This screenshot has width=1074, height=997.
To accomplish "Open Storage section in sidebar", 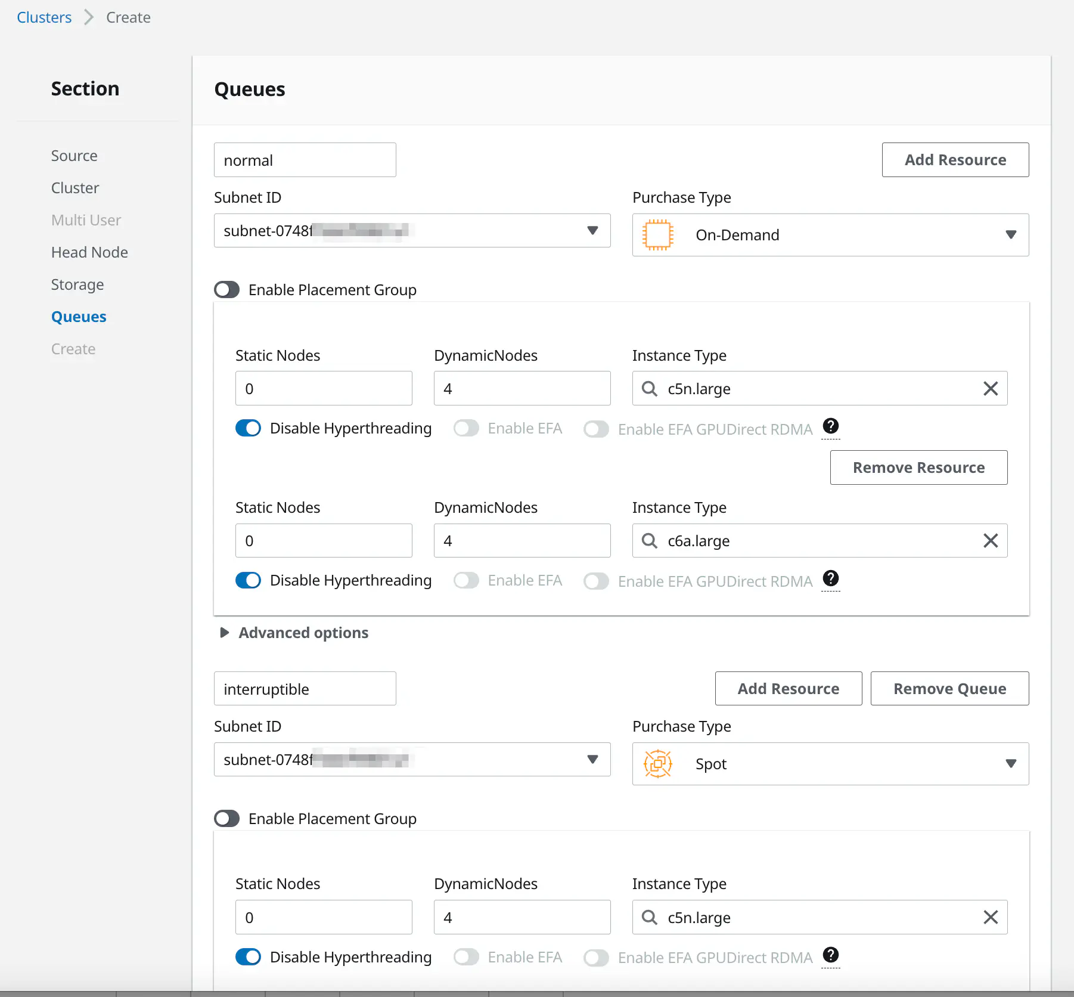I will [77, 284].
